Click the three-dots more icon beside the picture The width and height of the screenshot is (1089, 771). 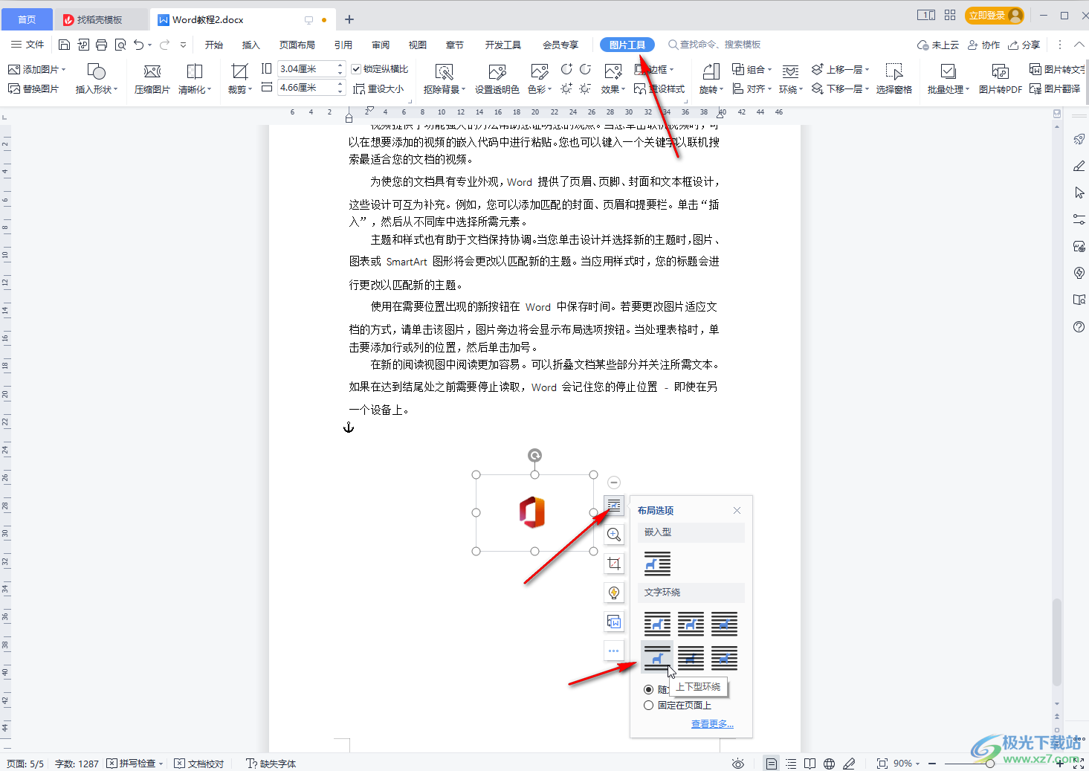614,651
